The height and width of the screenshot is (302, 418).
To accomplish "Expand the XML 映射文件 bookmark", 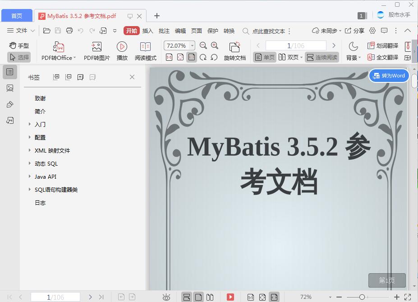I will 30,150.
